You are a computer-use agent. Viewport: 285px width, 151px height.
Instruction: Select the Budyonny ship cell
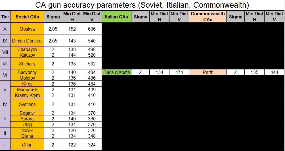click(27, 72)
